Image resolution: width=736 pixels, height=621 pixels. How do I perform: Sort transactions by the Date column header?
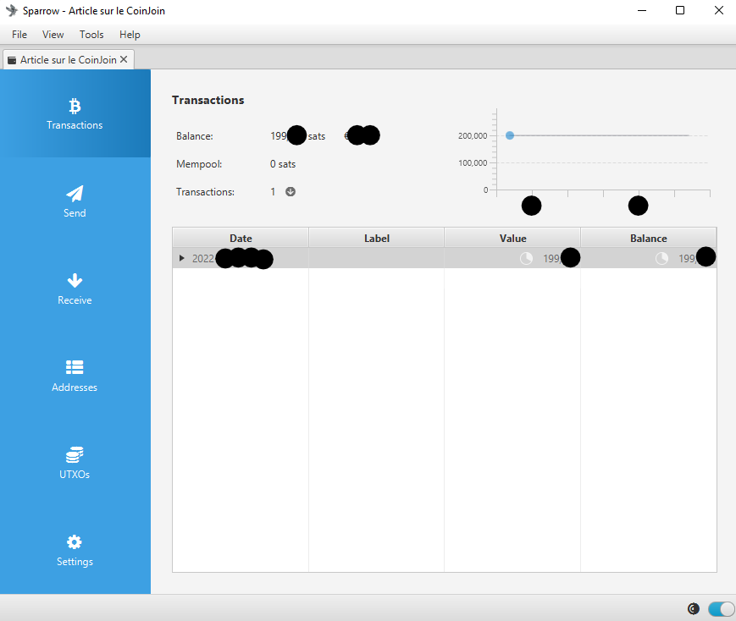[x=241, y=239]
